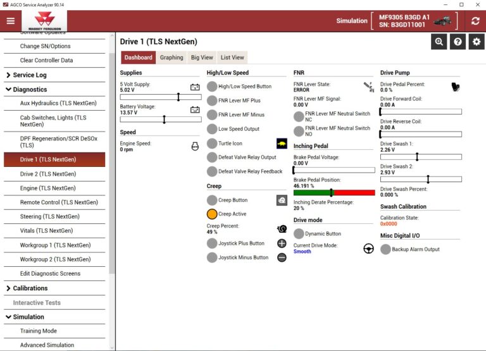Click the Drive Swash 1 gauge bar
The height and width of the screenshot is (351, 486).
(421, 157)
